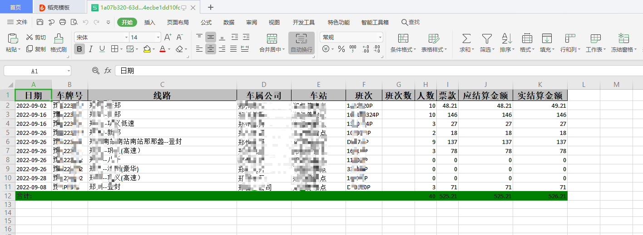The image size is (643, 235).
Task: Open the font size 14 dropdown
Action: click(x=158, y=37)
